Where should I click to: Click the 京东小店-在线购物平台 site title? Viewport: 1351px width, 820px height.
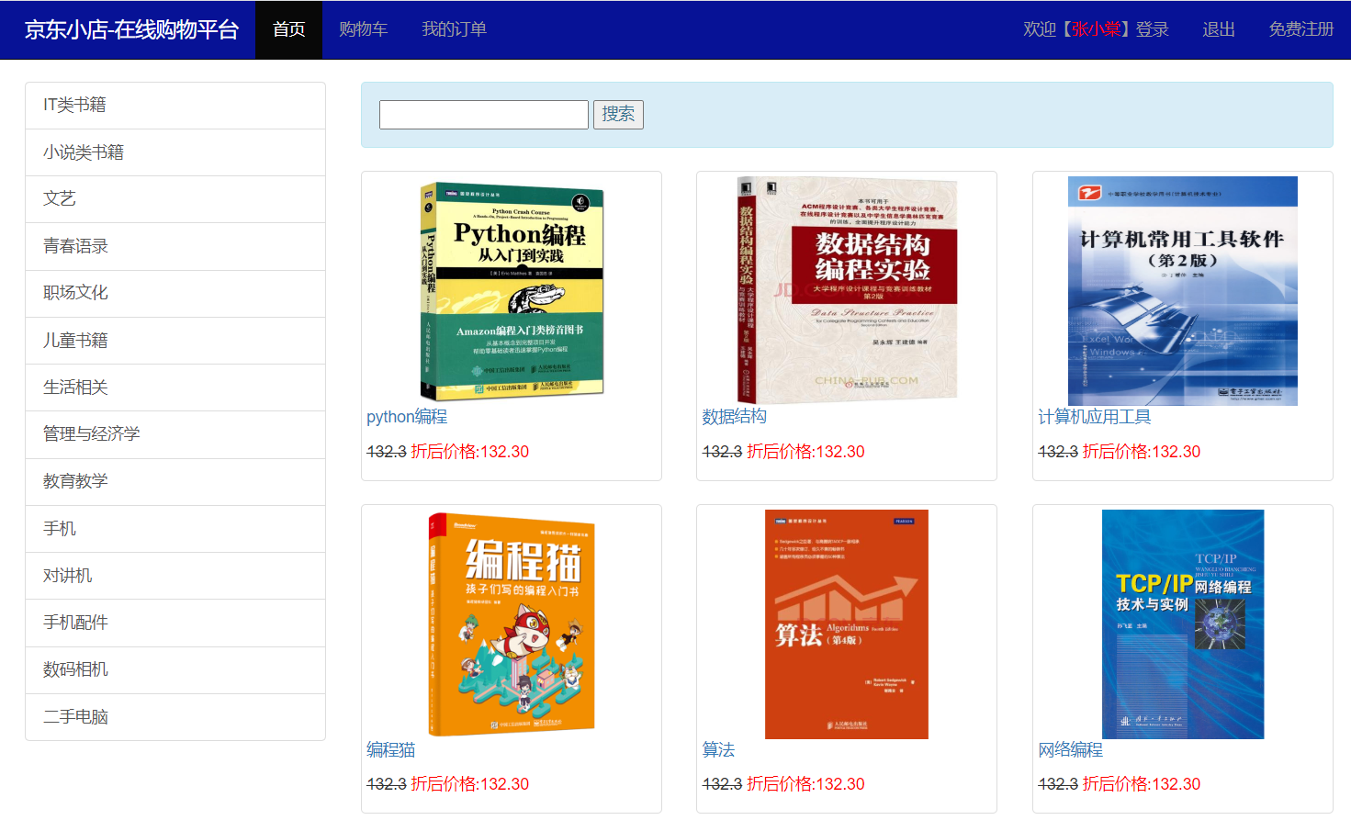(131, 29)
